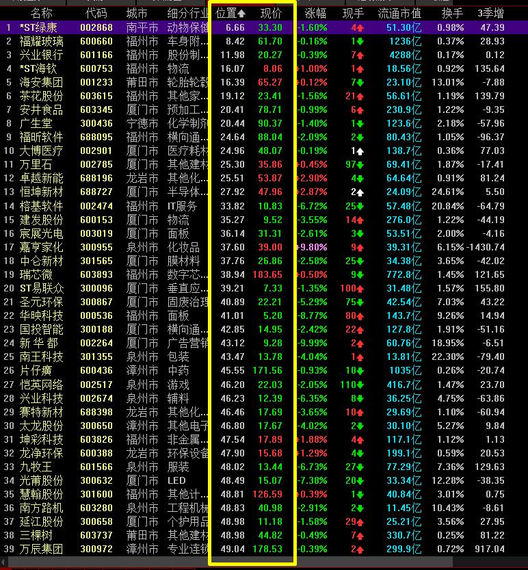Select stock name 恺英网络

42,385
